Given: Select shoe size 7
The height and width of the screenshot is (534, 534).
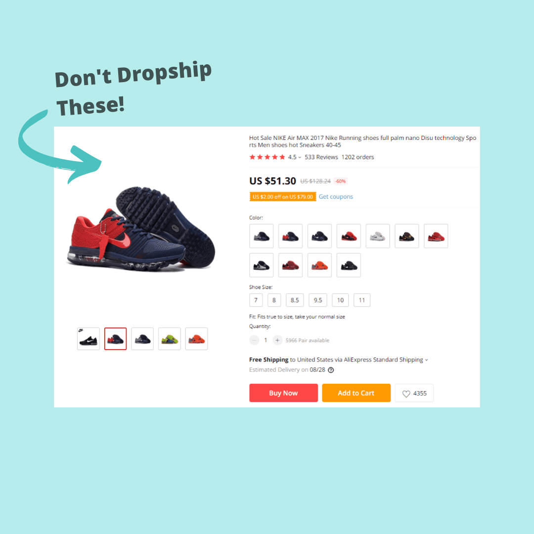Looking at the screenshot, I should point(256,300).
